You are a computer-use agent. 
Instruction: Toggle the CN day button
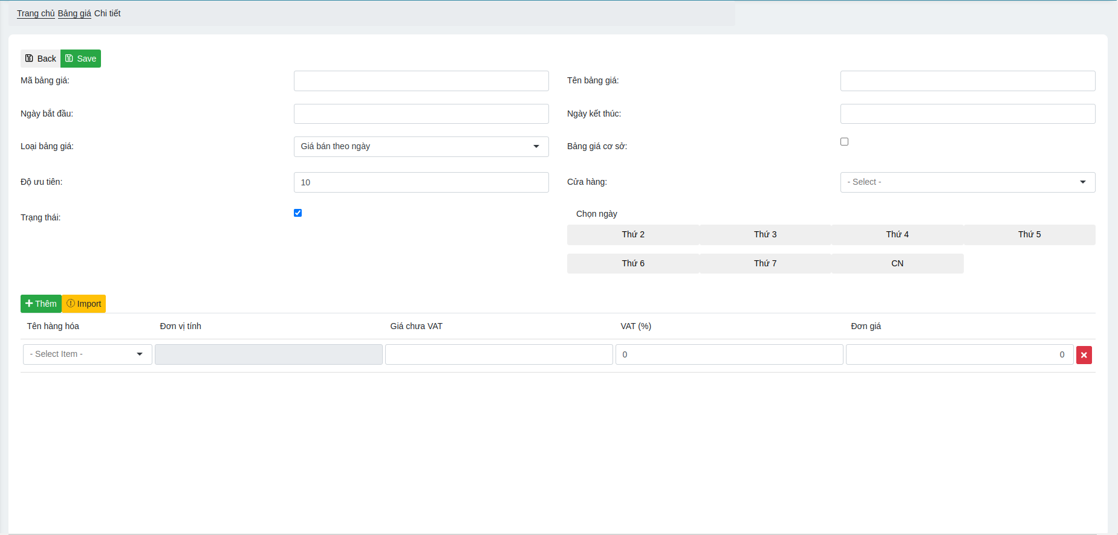click(897, 264)
